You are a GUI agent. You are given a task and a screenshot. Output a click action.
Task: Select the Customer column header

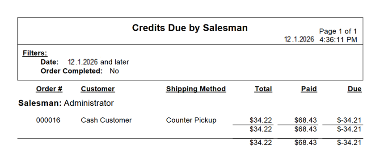pos(97,89)
